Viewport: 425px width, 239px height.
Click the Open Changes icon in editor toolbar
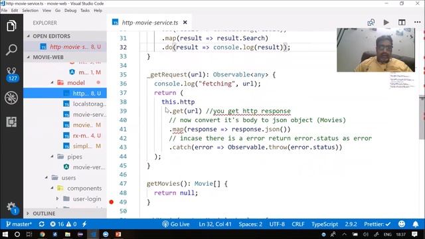coord(371,23)
